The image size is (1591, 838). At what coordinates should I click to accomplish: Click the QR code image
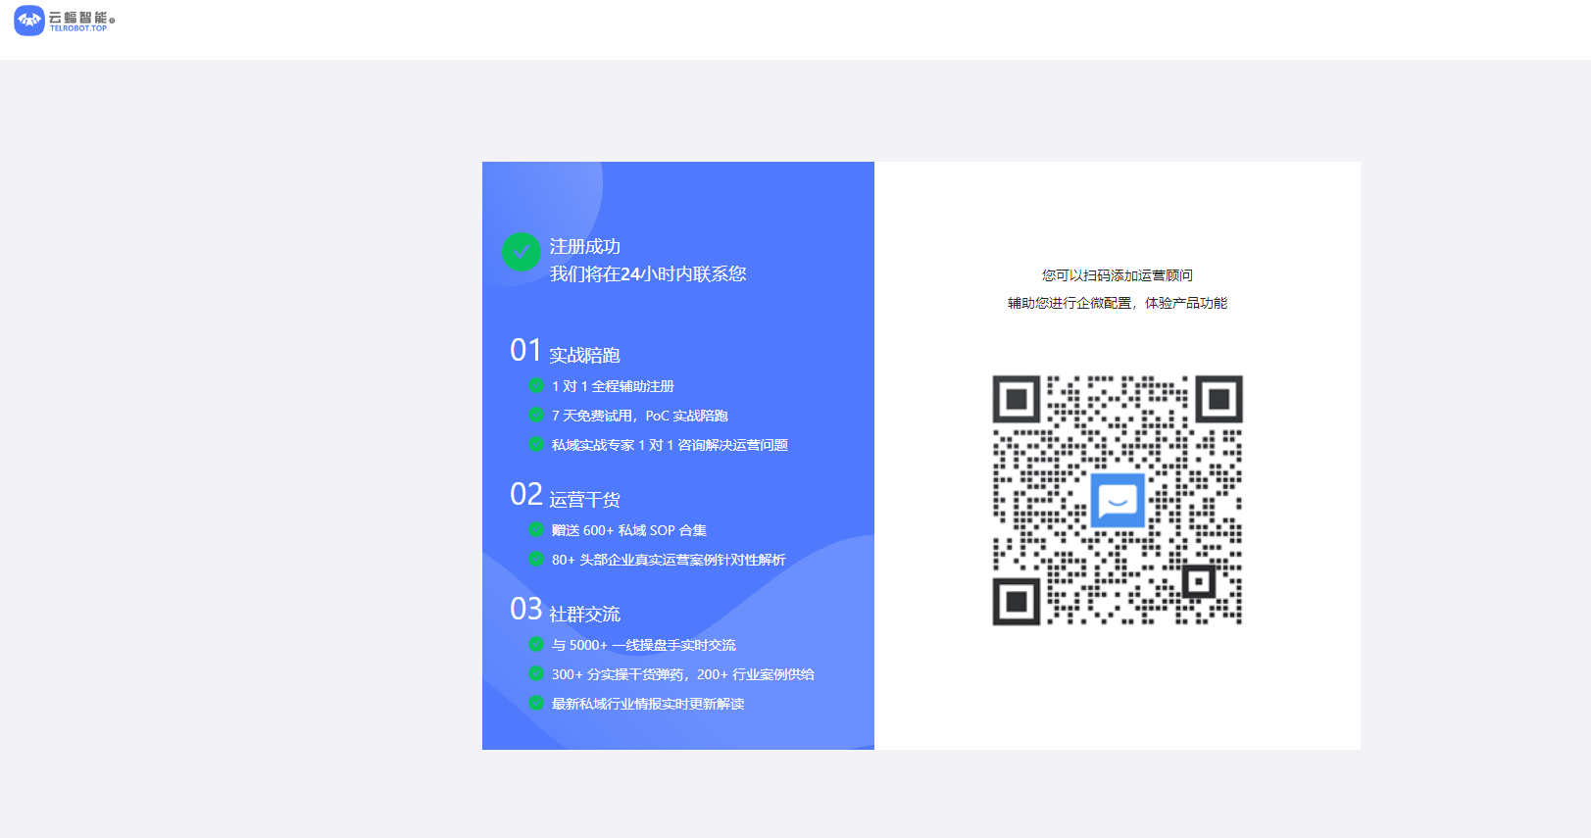pyautogui.click(x=1118, y=500)
